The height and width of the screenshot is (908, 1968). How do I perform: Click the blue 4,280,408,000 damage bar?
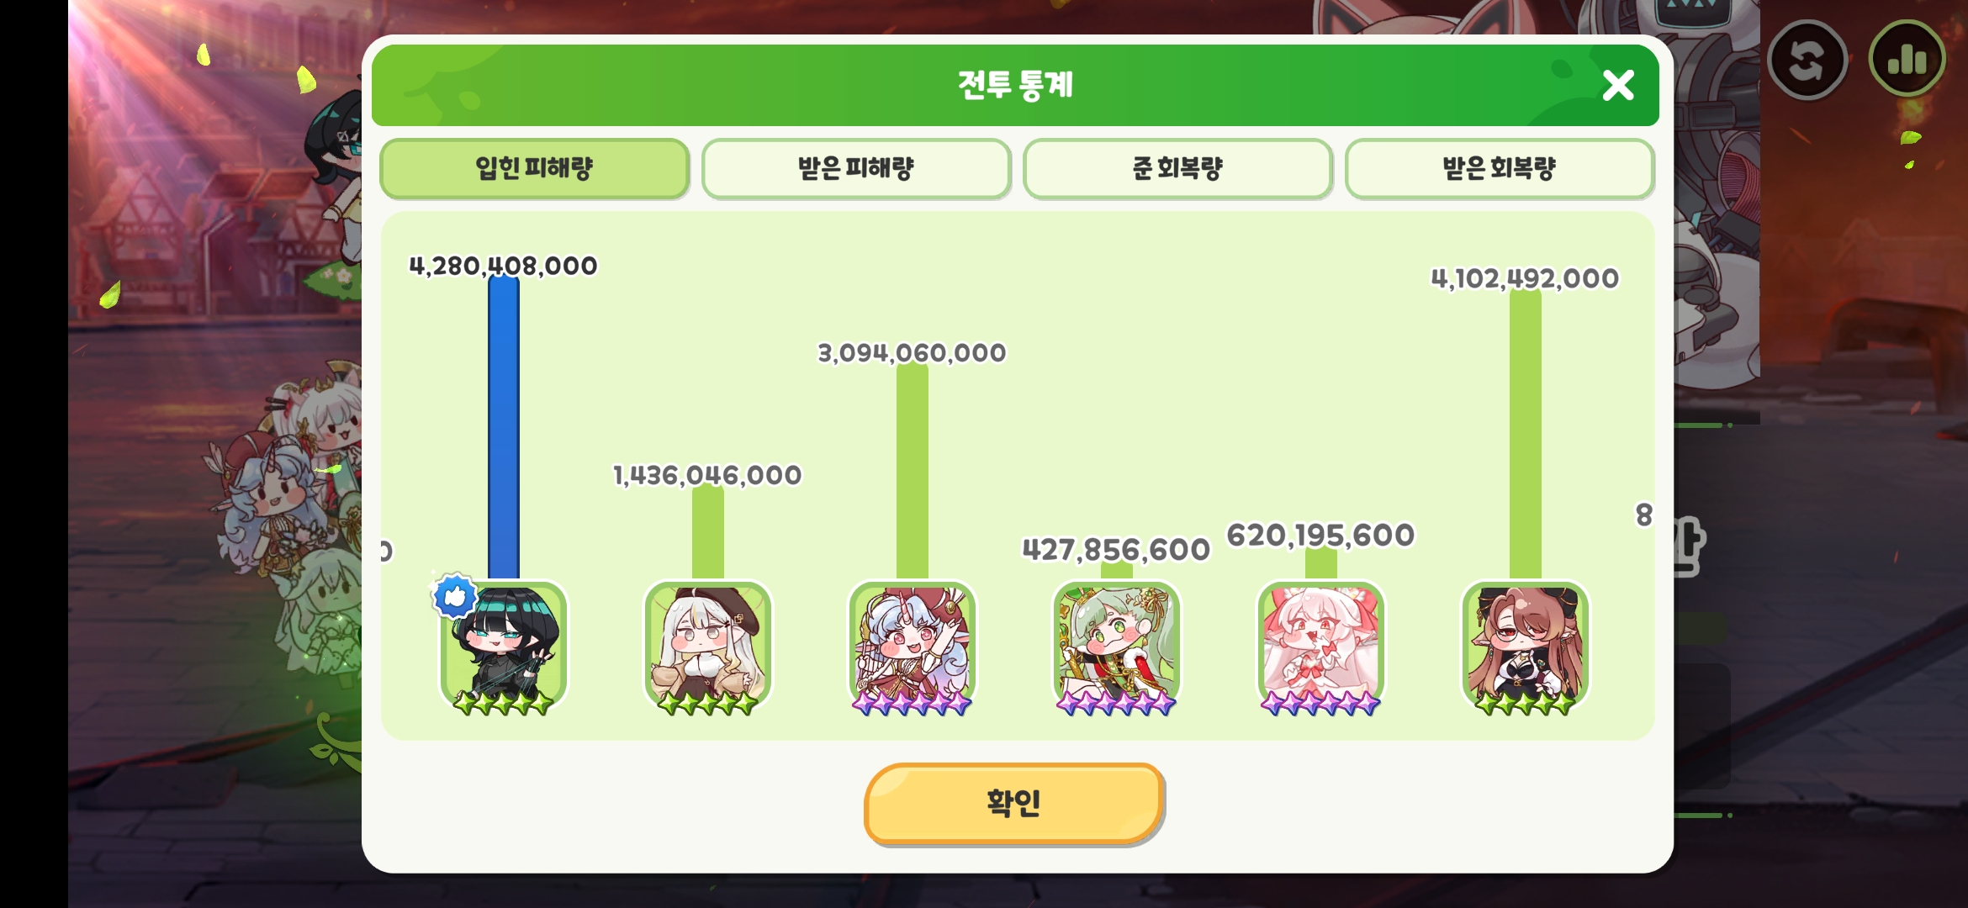click(504, 427)
